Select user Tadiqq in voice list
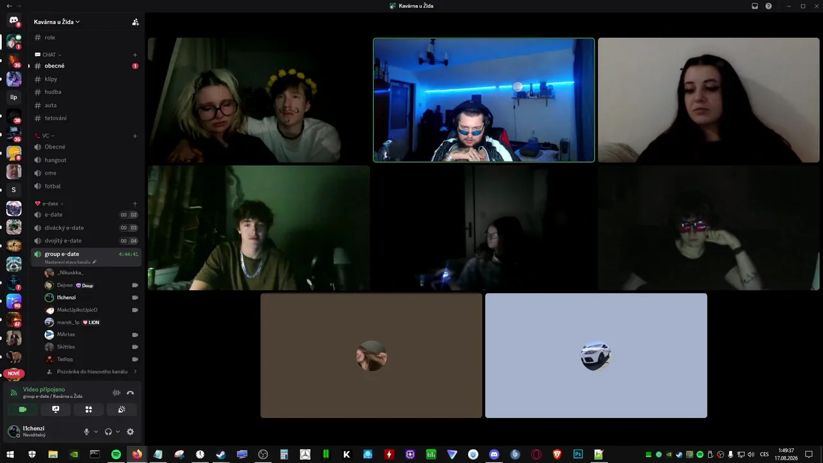Screen dimensions: 823x463 91,359
